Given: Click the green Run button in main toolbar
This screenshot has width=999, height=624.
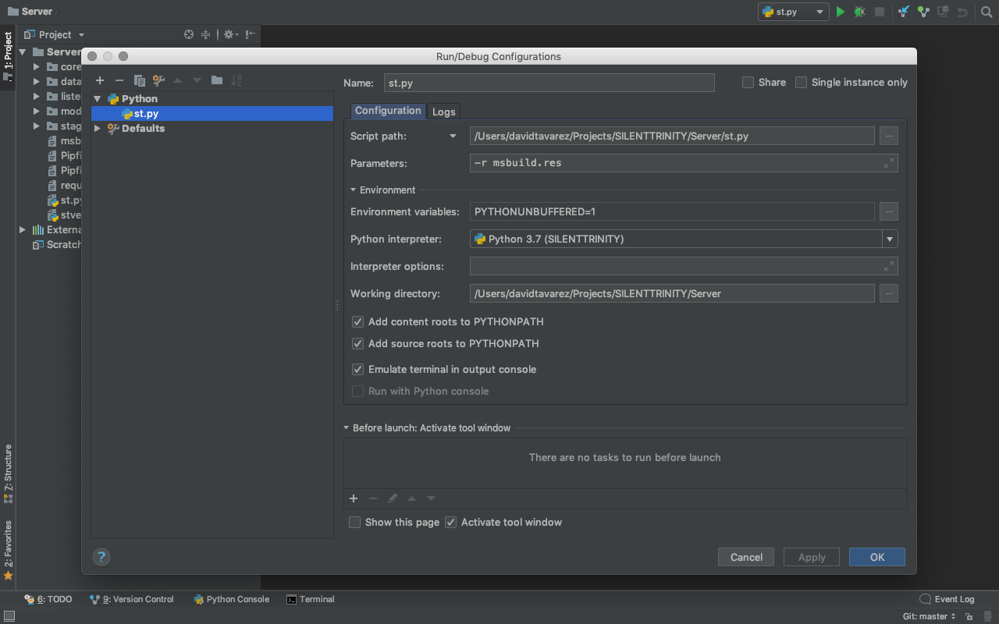Looking at the screenshot, I should 841,12.
